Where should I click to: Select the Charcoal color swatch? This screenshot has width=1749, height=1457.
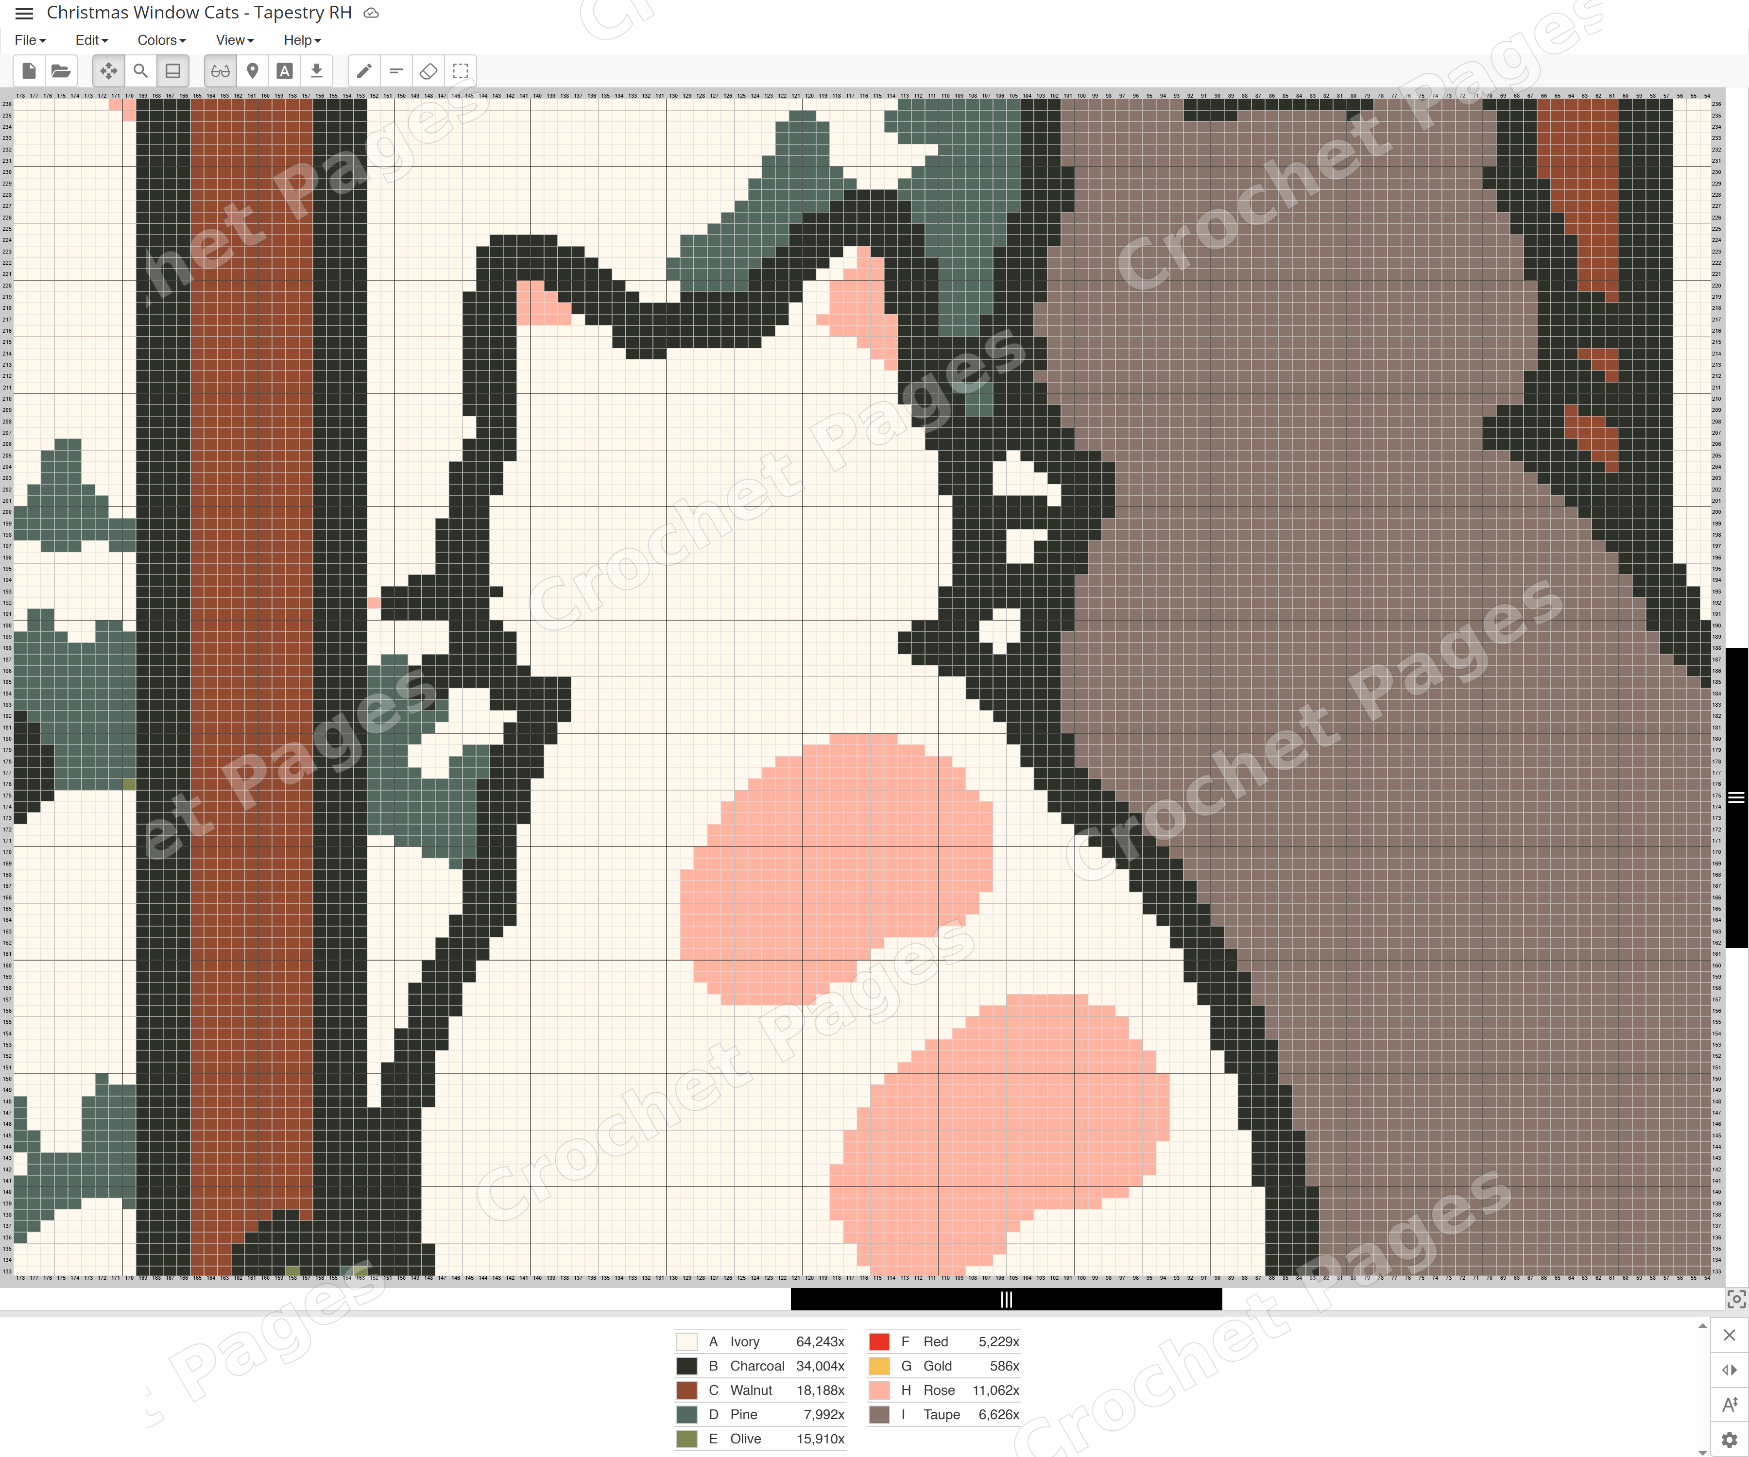pos(687,1366)
